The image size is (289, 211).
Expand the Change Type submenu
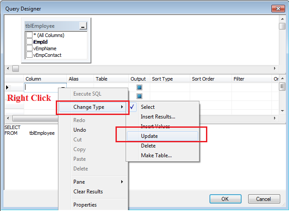pyautogui.click(x=92, y=107)
